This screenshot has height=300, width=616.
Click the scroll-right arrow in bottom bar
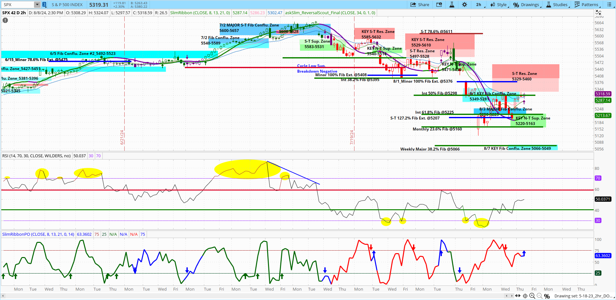pyautogui.click(x=512, y=296)
